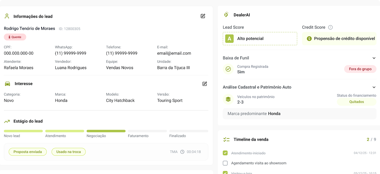
Task: Click the email@email.com address
Action: click(x=174, y=53)
